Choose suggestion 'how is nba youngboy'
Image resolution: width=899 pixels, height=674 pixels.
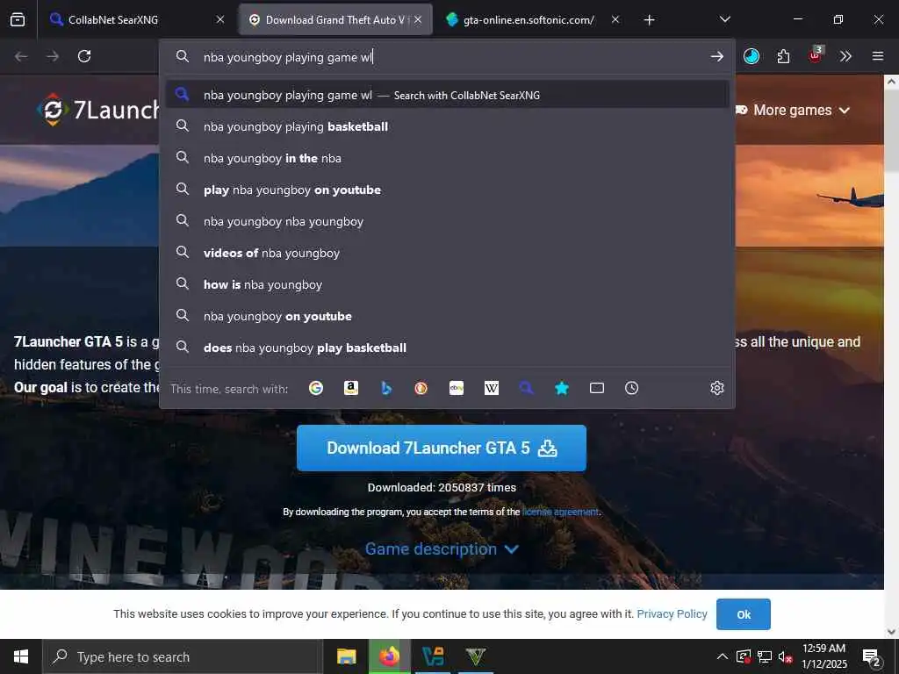447,284
